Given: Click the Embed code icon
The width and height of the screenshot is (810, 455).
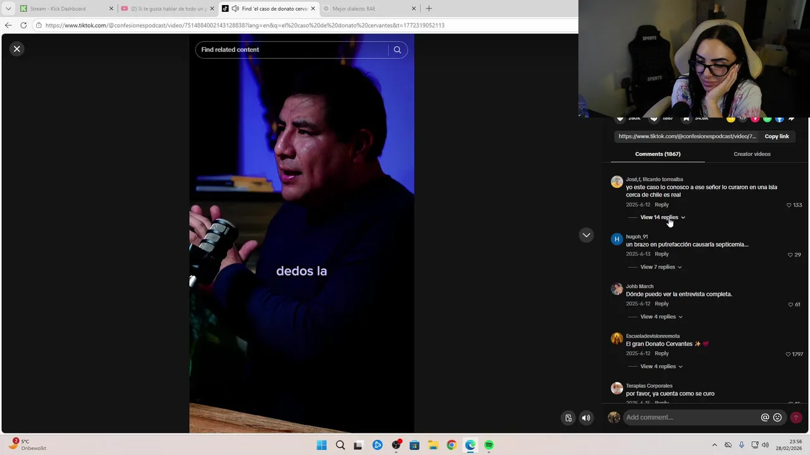Looking at the screenshot, I should point(743,119).
